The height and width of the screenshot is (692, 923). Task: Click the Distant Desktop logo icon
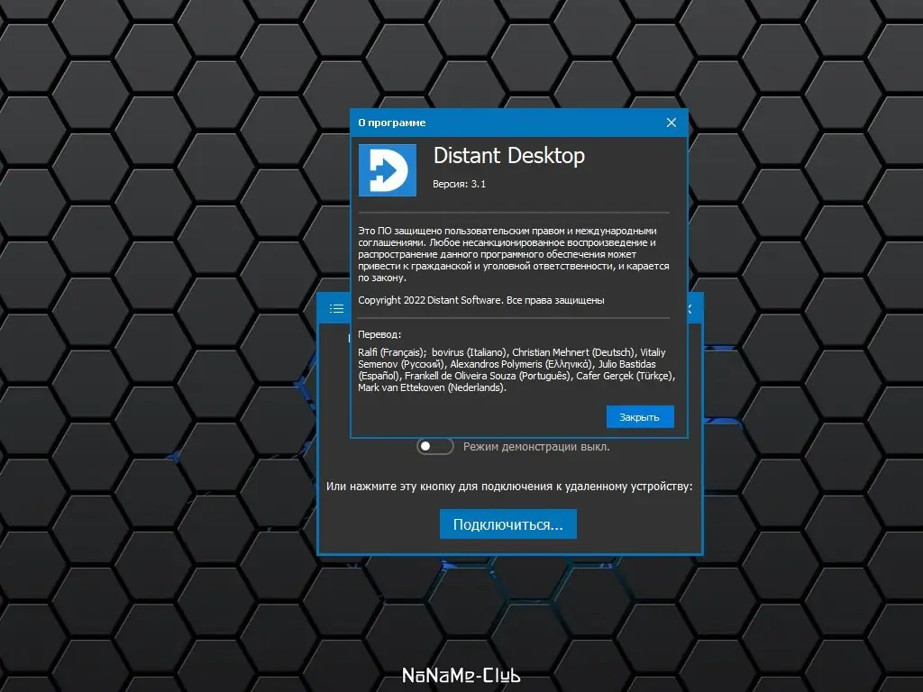388,170
